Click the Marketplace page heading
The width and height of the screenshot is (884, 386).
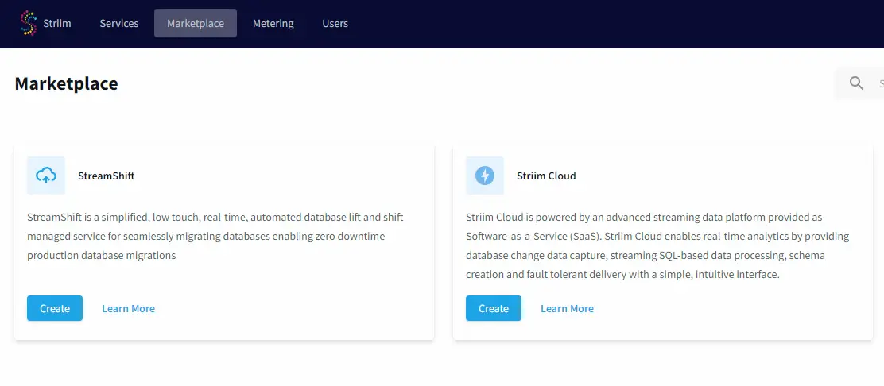click(67, 83)
